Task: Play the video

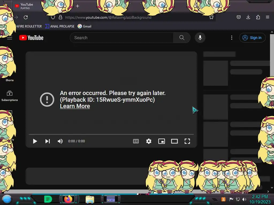Action: pos(35,141)
